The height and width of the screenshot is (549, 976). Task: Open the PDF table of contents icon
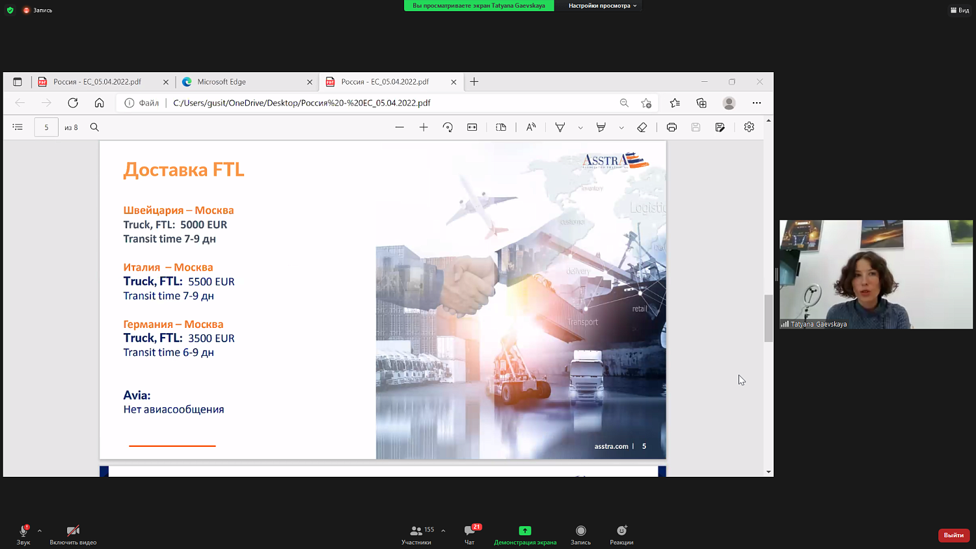[x=18, y=127]
